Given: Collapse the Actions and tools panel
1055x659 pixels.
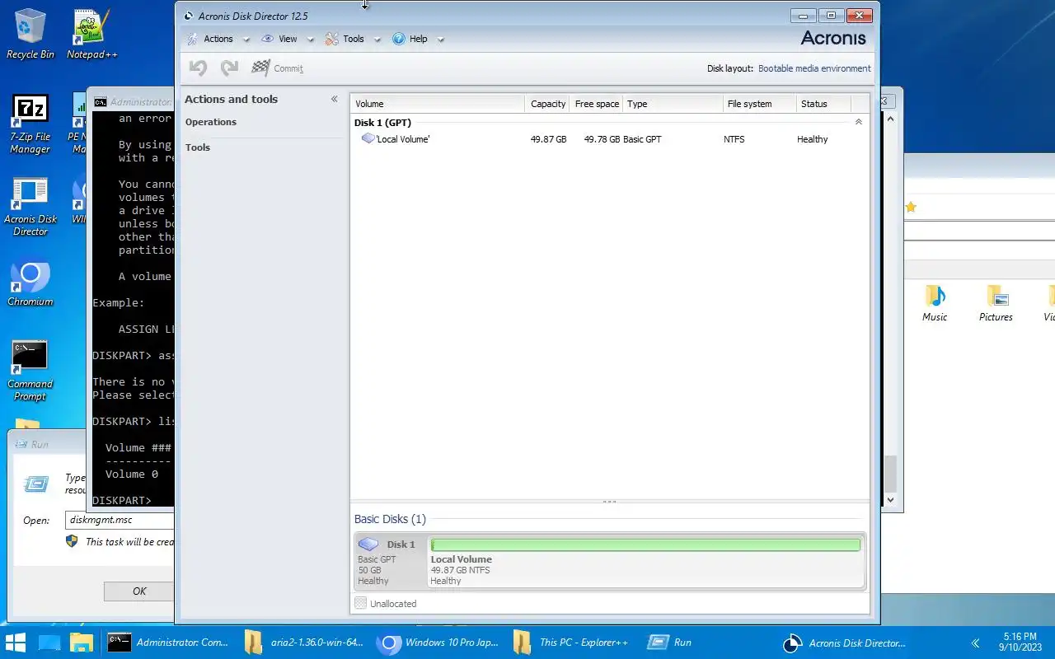Looking at the screenshot, I should 334,99.
